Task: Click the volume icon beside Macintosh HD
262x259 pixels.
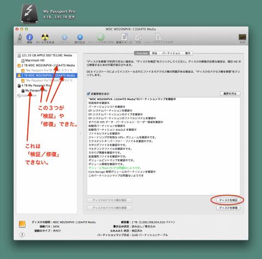Action: pyautogui.click(x=23, y=60)
